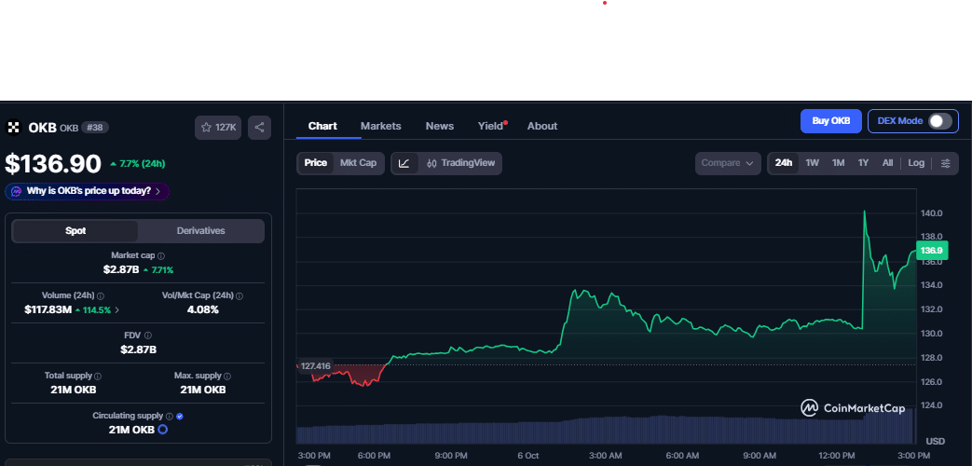Select the line chart type icon
Viewport: 972px width, 466px height.
[x=404, y=164]
